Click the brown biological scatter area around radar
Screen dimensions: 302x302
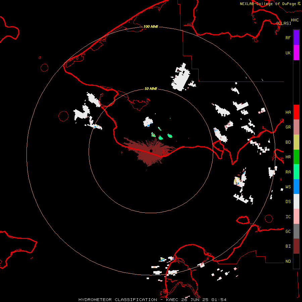148,156
